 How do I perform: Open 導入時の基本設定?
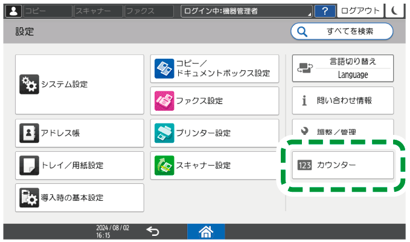[80, 197]
